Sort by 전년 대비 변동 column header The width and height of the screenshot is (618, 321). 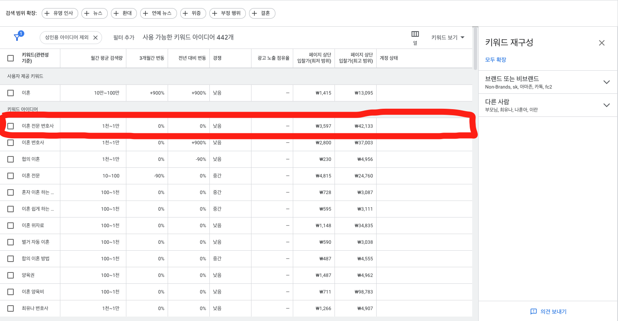[x=192, y=58]
